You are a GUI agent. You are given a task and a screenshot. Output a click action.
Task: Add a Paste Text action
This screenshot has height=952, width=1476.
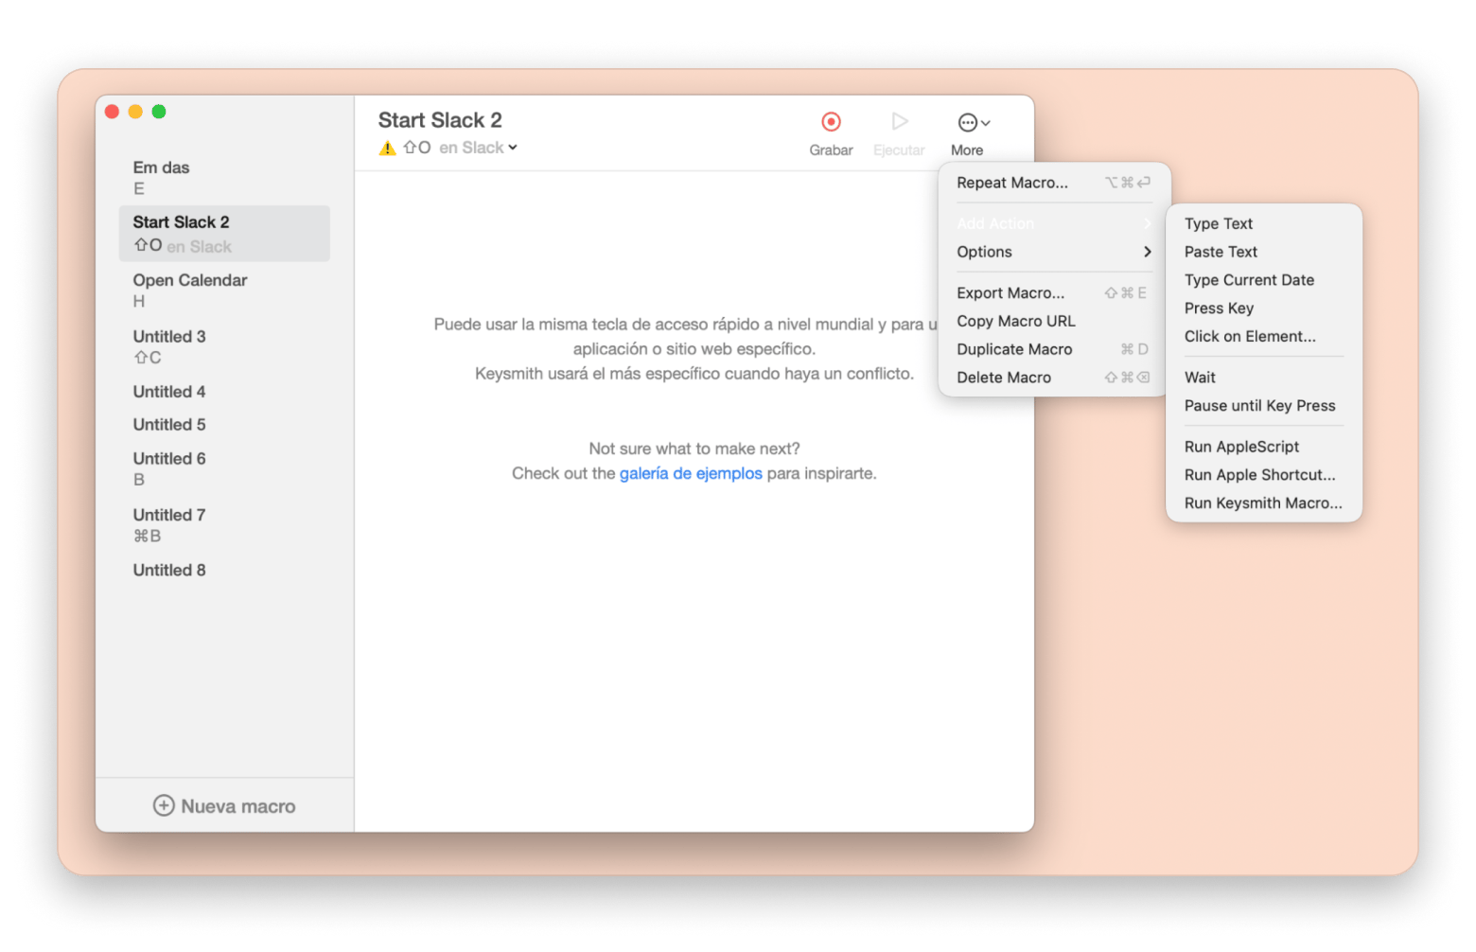pos(1263,252)
